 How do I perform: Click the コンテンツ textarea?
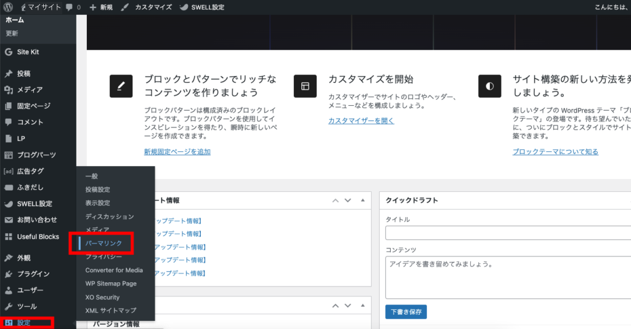(x=508, y=277)
